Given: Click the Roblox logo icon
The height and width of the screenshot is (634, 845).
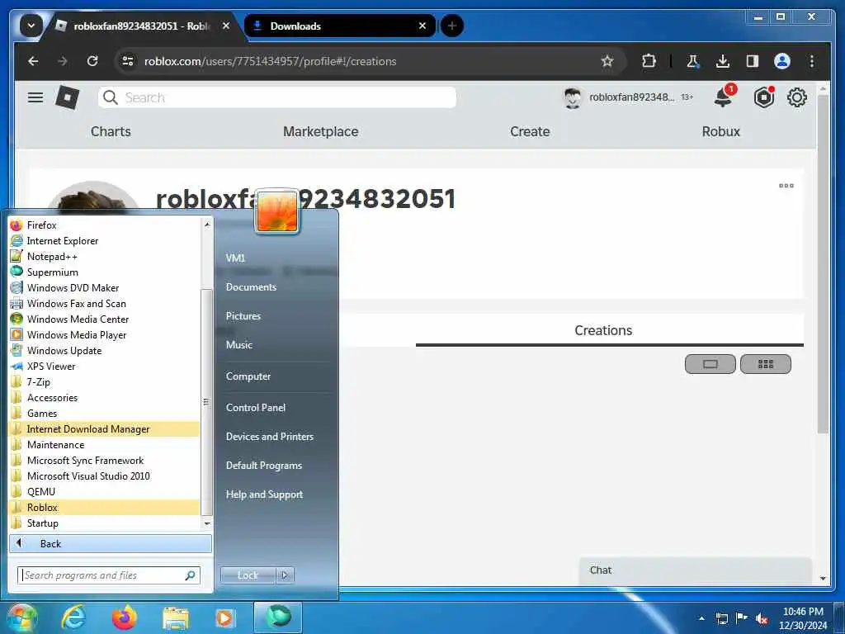Looking at the screenshot, I should point(68,97).
